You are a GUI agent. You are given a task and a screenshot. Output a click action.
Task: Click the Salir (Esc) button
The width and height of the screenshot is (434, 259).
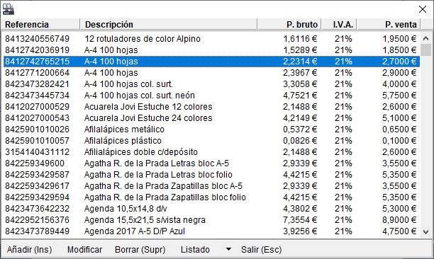click(261, 249)
